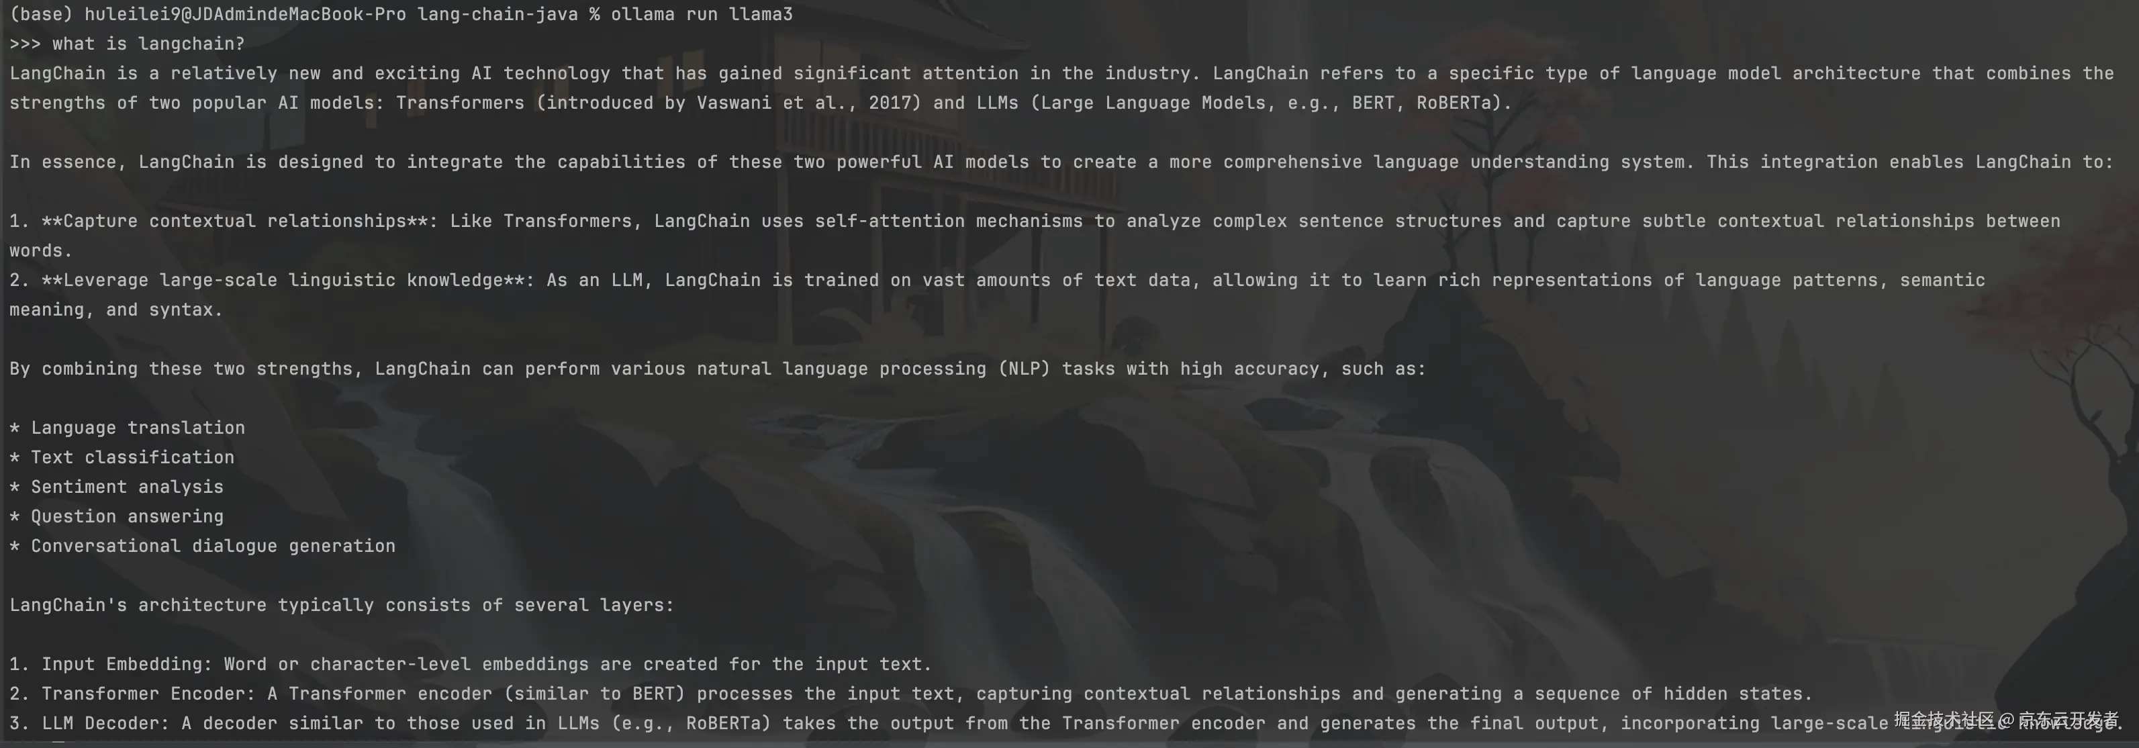Click the terminal application icon in dock

point(1069,374)
